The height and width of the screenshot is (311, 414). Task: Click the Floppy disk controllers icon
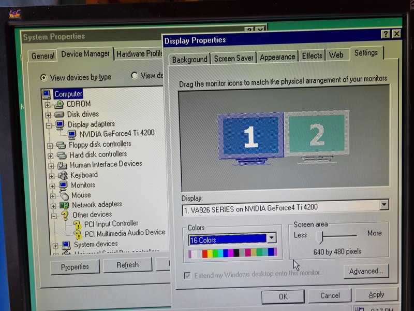[x=61, y=145]
